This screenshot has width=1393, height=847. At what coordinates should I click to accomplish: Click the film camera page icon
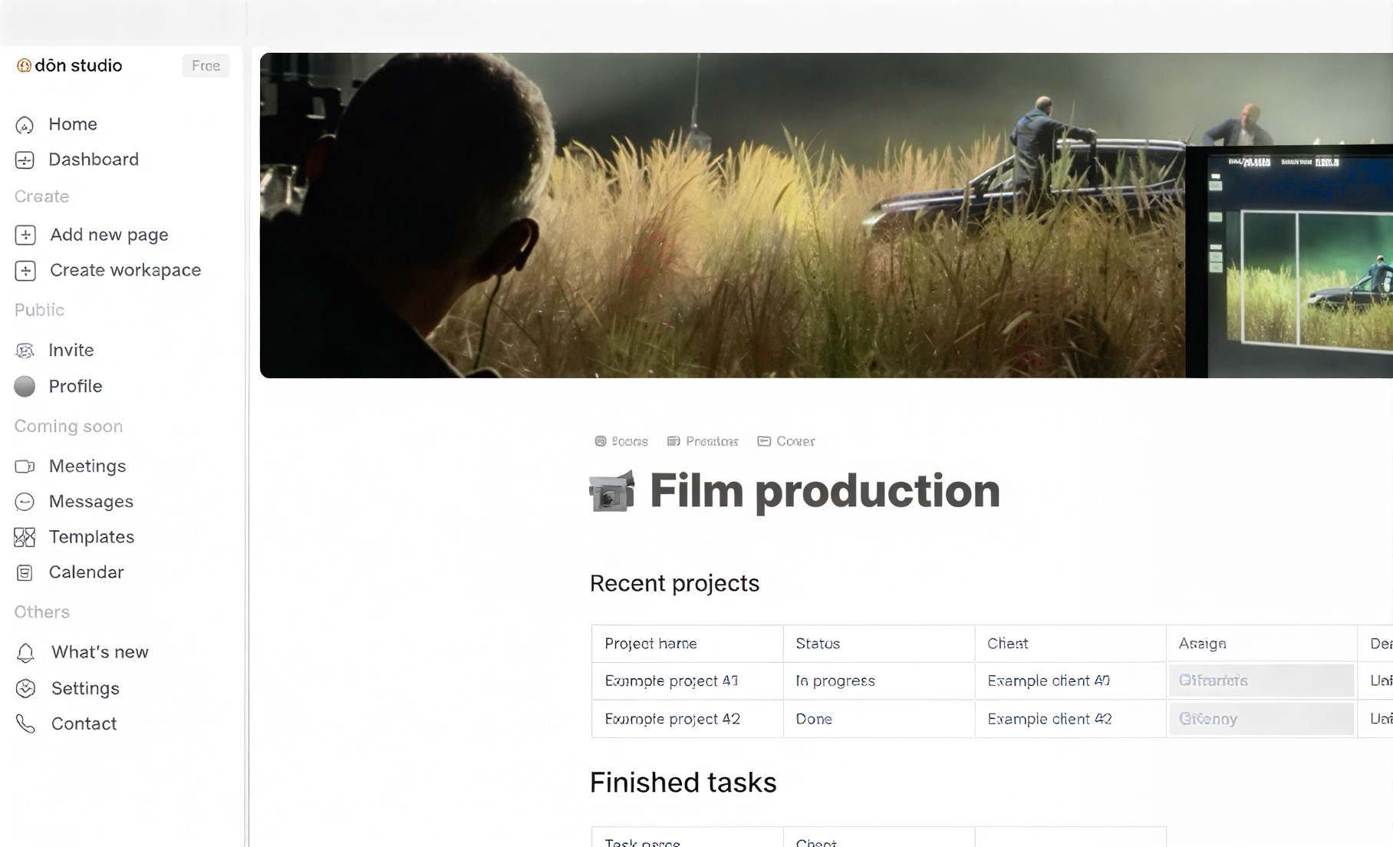point(611,491)
